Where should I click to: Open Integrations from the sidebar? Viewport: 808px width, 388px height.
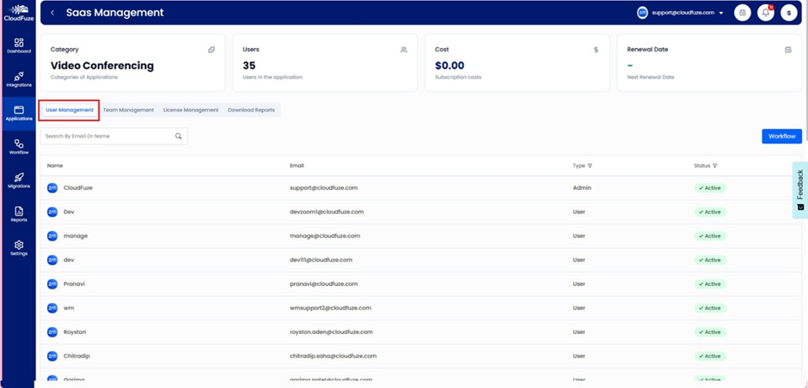click(18, 79)
